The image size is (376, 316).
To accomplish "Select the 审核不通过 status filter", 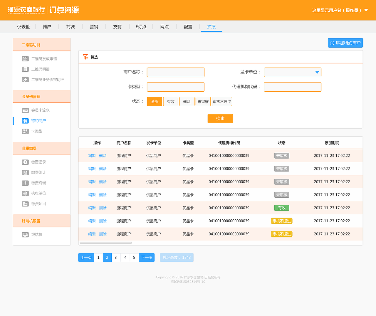I will 222,102.
